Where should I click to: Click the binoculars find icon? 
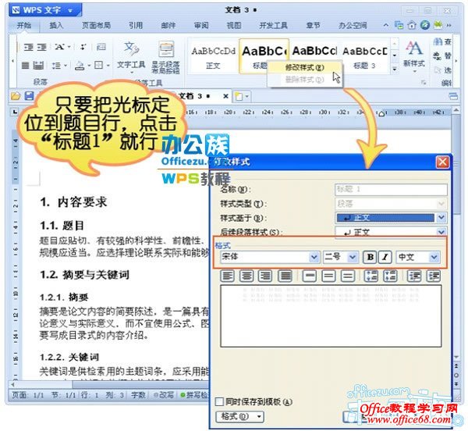click(438, 41)
